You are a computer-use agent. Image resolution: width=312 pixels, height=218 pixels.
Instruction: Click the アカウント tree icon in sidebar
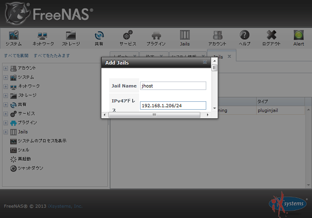pyautogui.click(x=13, y=68)
